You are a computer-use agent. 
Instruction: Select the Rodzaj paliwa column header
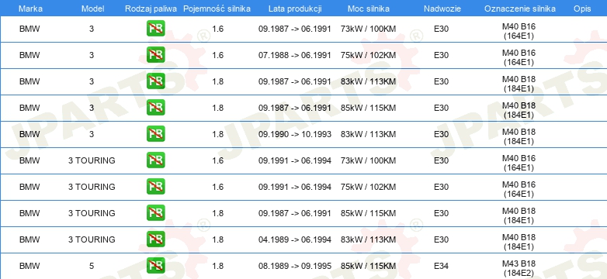click(x=151, y=9)
